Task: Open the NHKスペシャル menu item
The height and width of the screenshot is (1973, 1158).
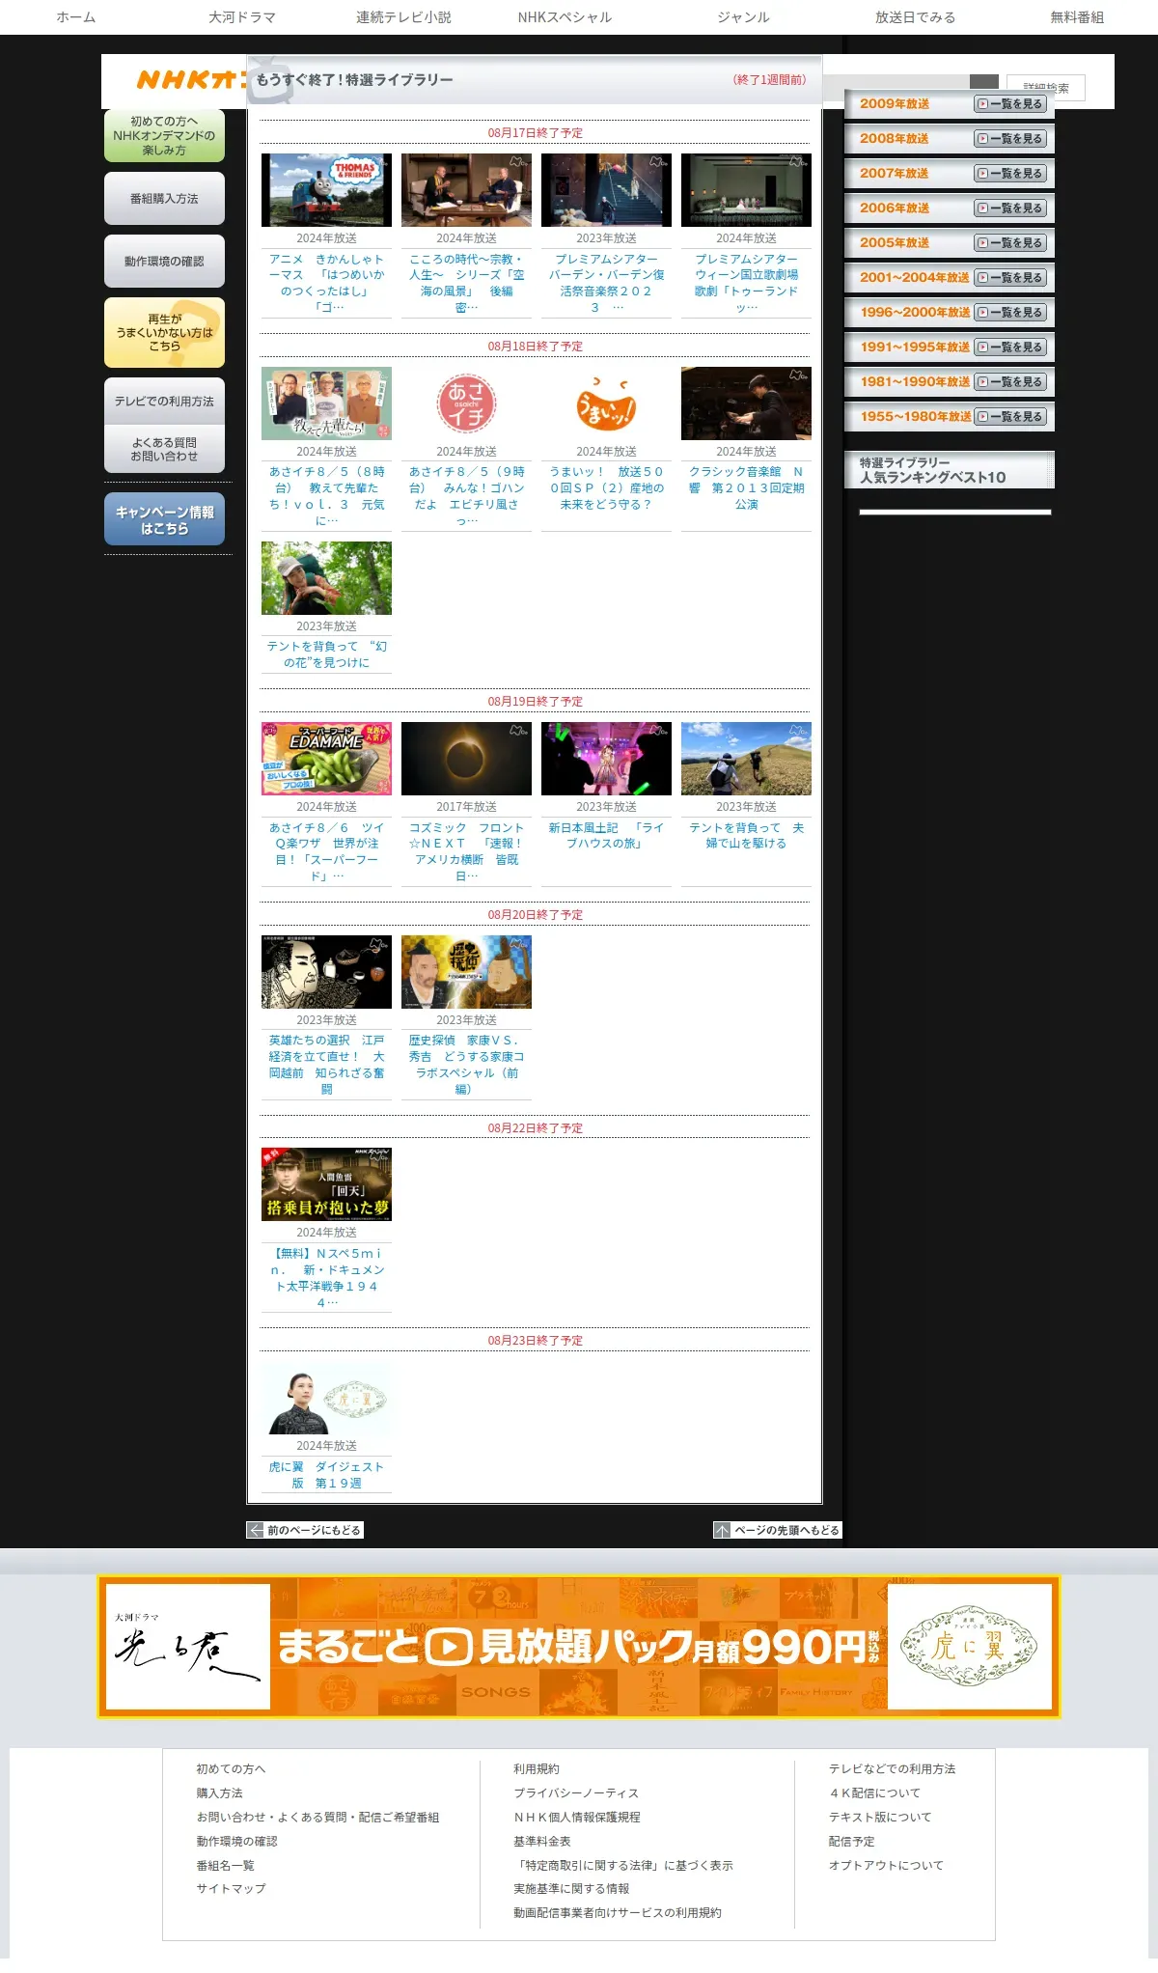Action: click(565, 17)
